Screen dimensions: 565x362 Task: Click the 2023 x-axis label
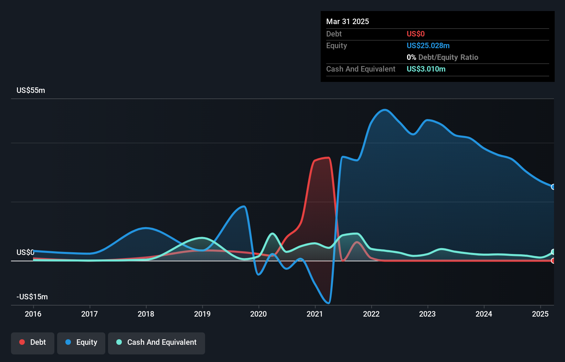[x=427, y=314]
